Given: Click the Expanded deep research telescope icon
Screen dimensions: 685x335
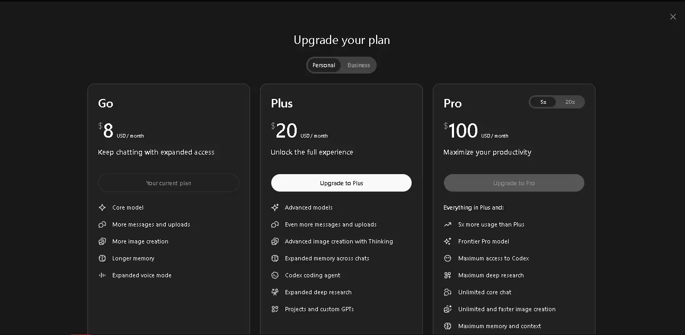Looking at the screenshot, I should [x=275, y=292].
